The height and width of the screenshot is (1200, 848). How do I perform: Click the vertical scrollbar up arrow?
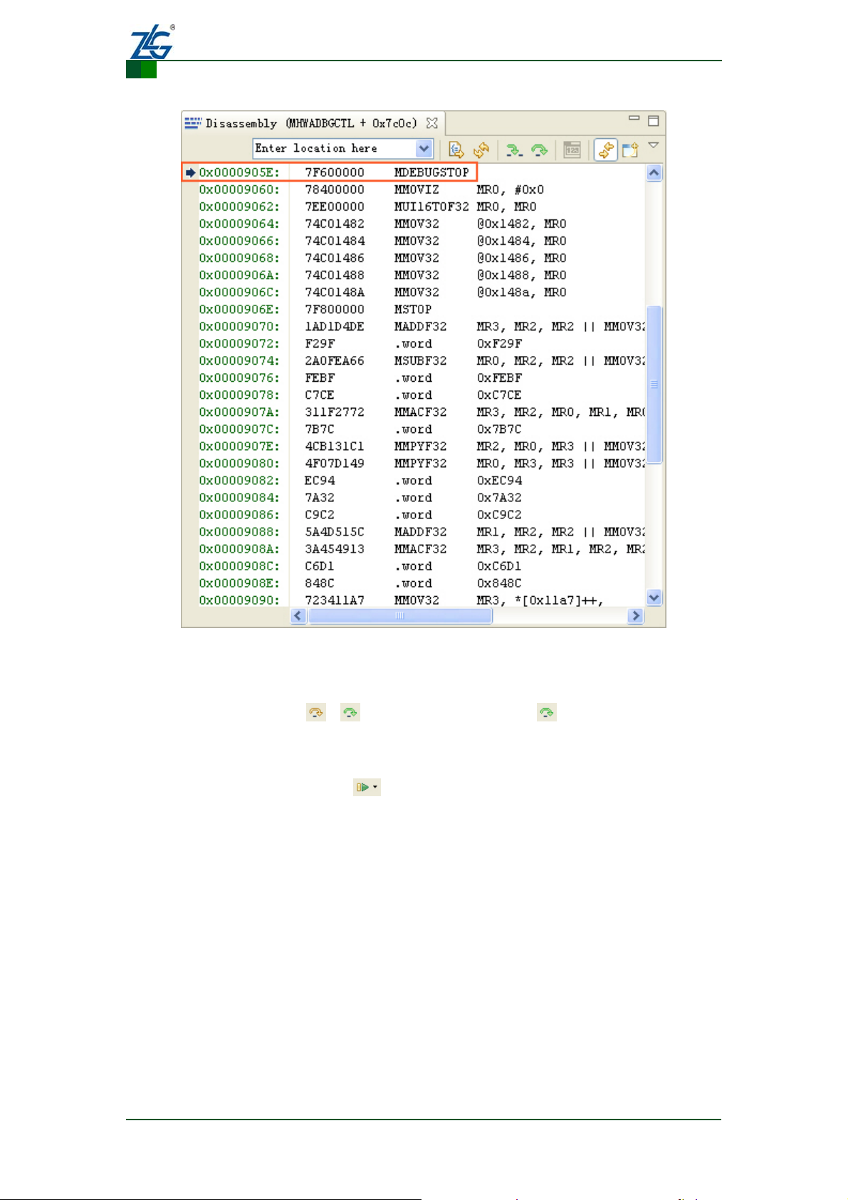point(654,173)
